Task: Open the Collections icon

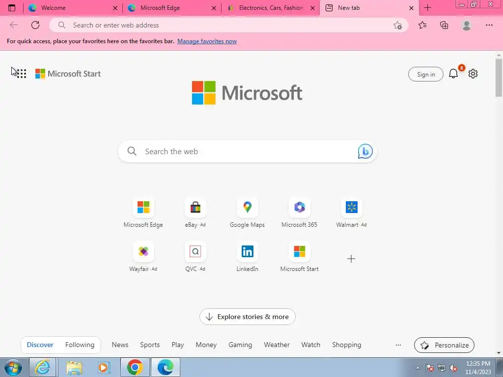Action: [x=444, y=25]
